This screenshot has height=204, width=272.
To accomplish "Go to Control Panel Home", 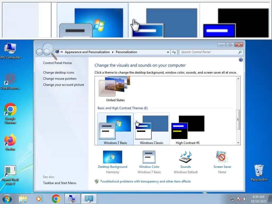I will pos(57,63).
